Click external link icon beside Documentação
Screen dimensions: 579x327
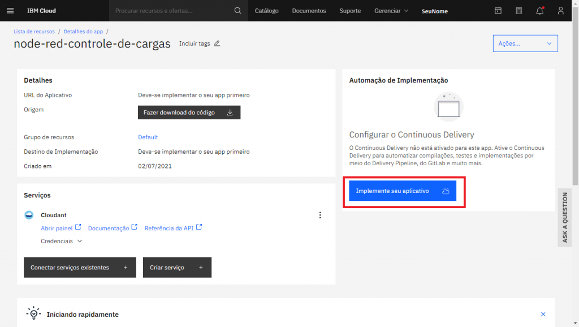pos(135,227)
